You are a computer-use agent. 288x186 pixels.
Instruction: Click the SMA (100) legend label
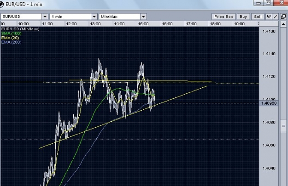click(x=11, y=34)
